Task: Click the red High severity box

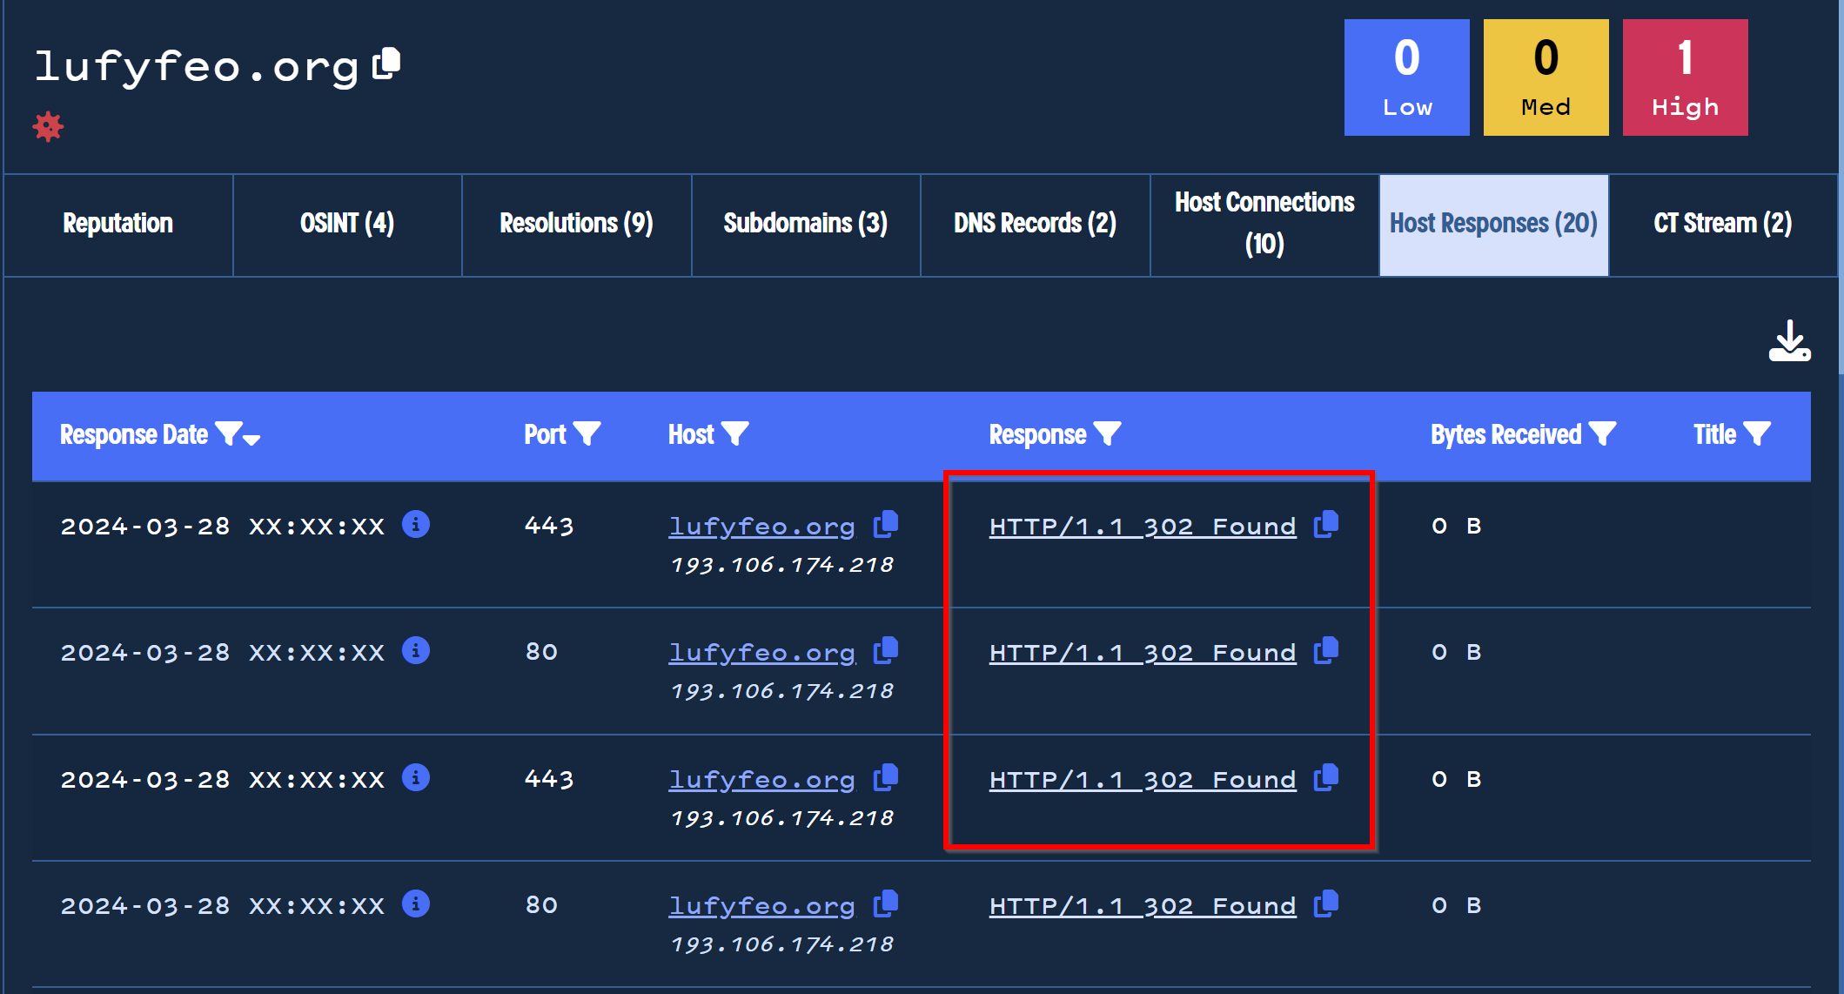Action: click(1685, 77)
